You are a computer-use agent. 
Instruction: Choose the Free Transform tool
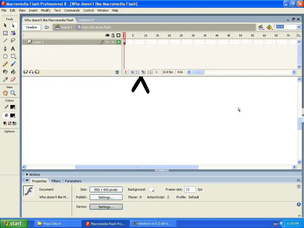pyautogui.click(x=5, y=33)
